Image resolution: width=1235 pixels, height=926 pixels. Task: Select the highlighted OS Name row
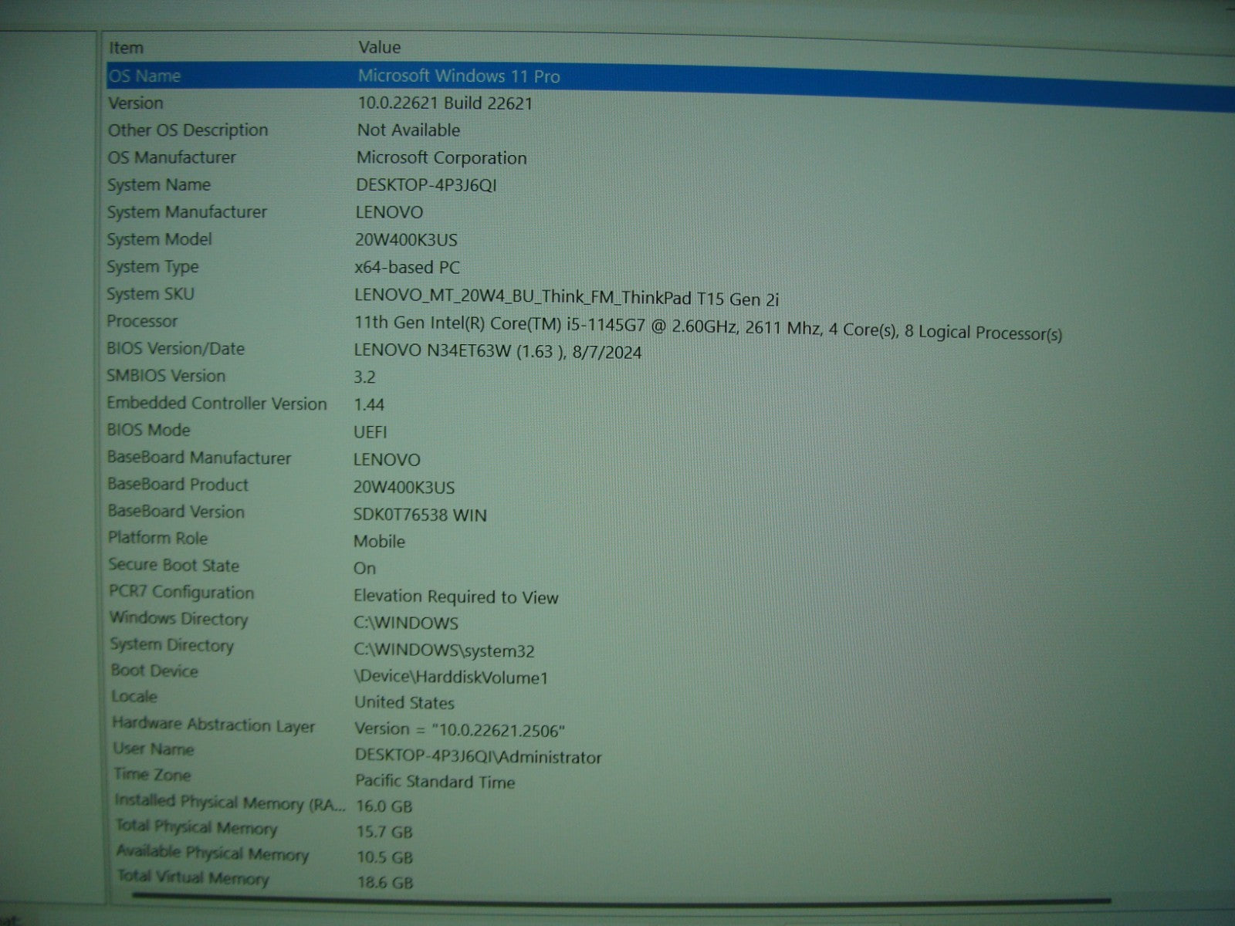[145, 76]
